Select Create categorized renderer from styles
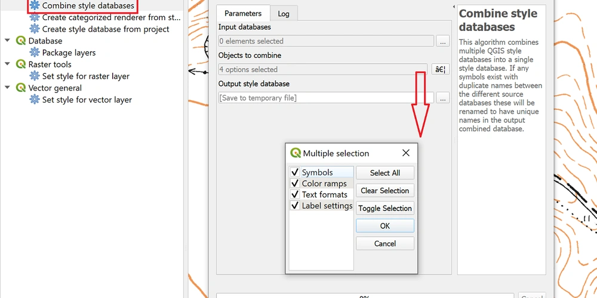 111,17
